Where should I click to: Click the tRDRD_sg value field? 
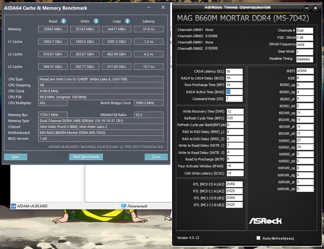(x=305, y=85)
